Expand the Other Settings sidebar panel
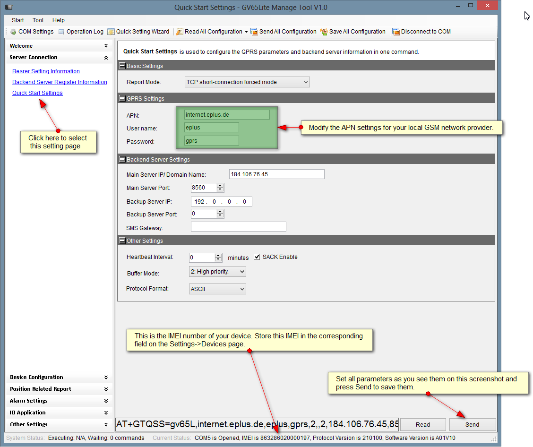Viewport: 533px width, 447px height. tap(106, 425)
